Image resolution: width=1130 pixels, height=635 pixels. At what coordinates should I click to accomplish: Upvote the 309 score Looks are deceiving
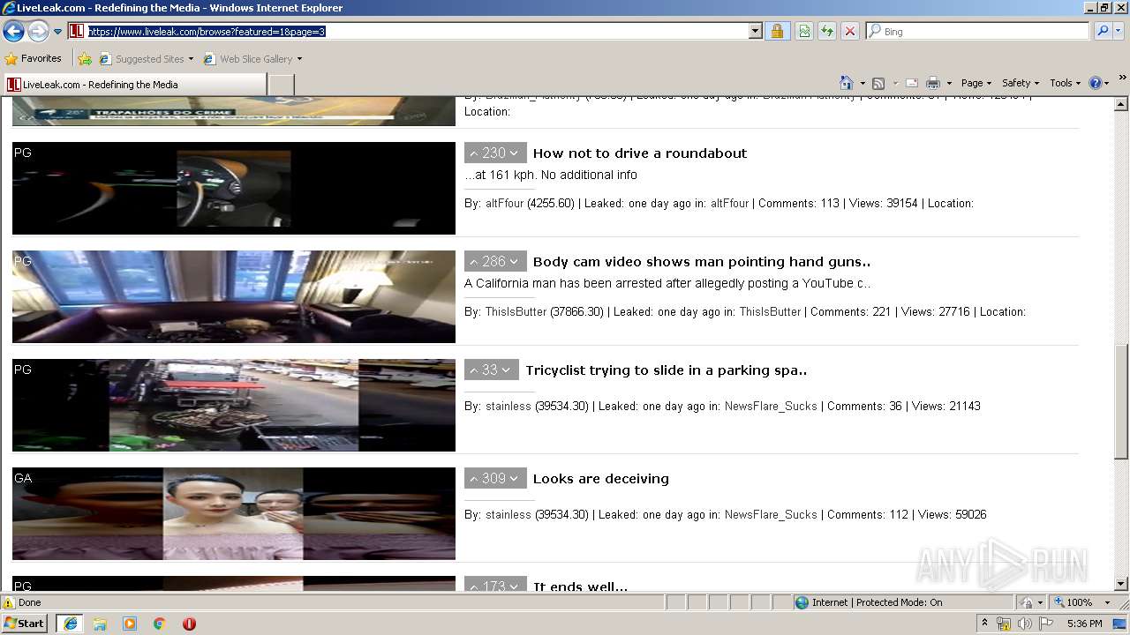[x=473, y=479]
